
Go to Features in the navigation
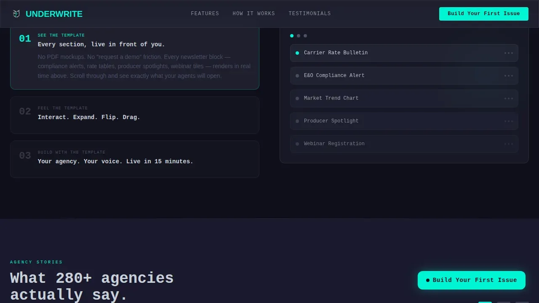click(x=205, y=13)
